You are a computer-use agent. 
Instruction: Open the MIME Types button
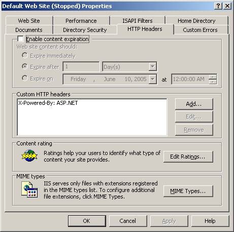(x=188, y=191)
